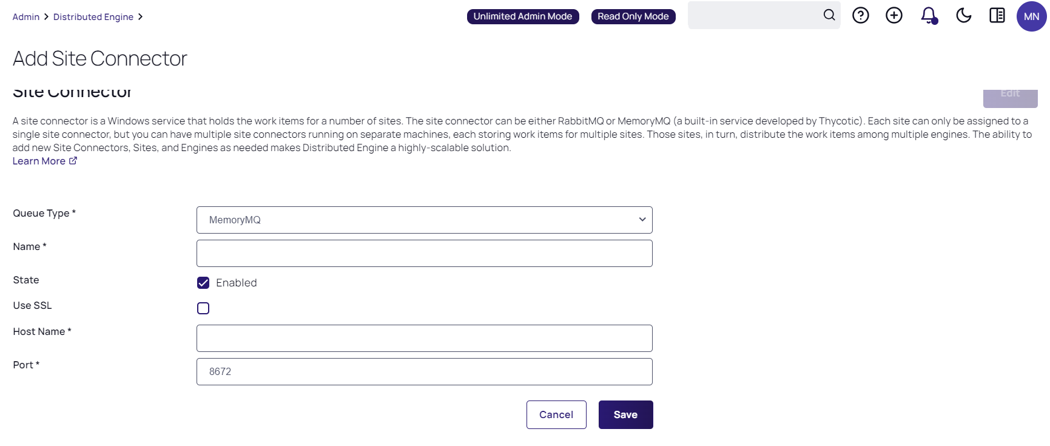The image size is (1050, 446).
Task: Click the Name input field
Action: click(x=424, y=253)
